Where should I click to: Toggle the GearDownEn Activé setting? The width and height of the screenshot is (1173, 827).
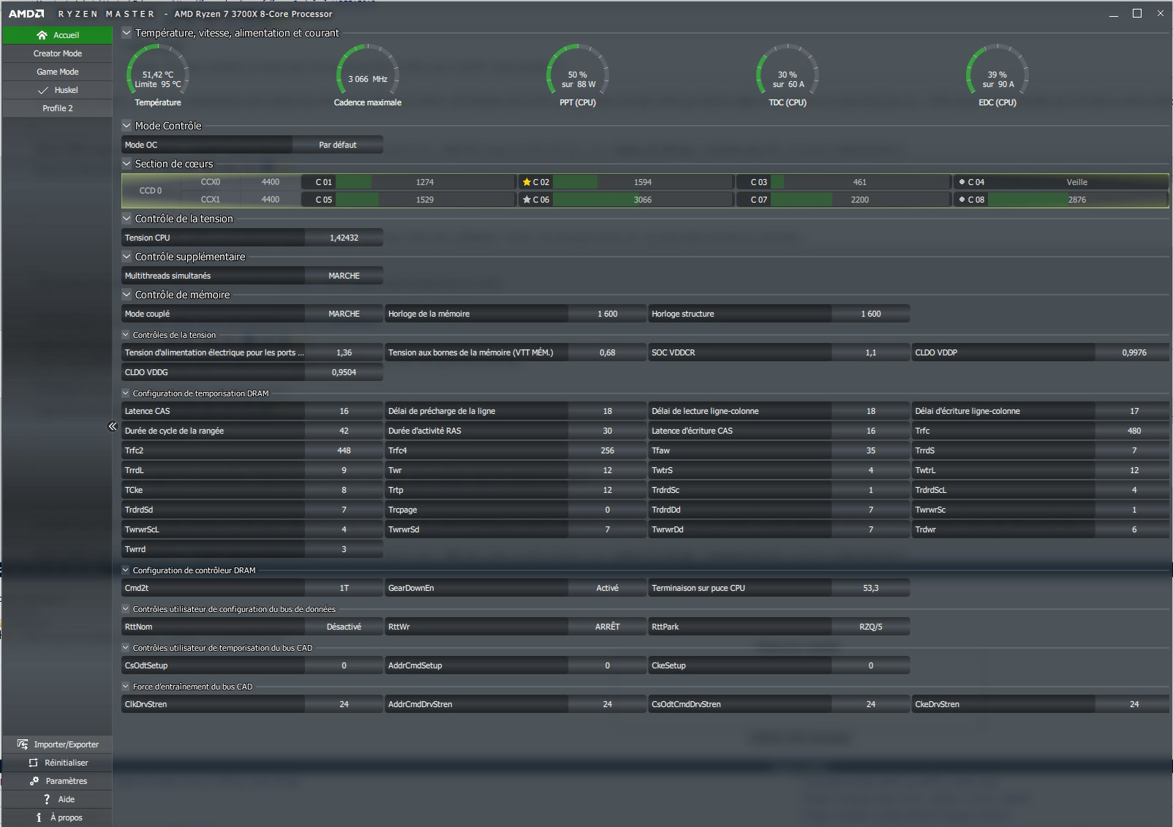[607, 588]
